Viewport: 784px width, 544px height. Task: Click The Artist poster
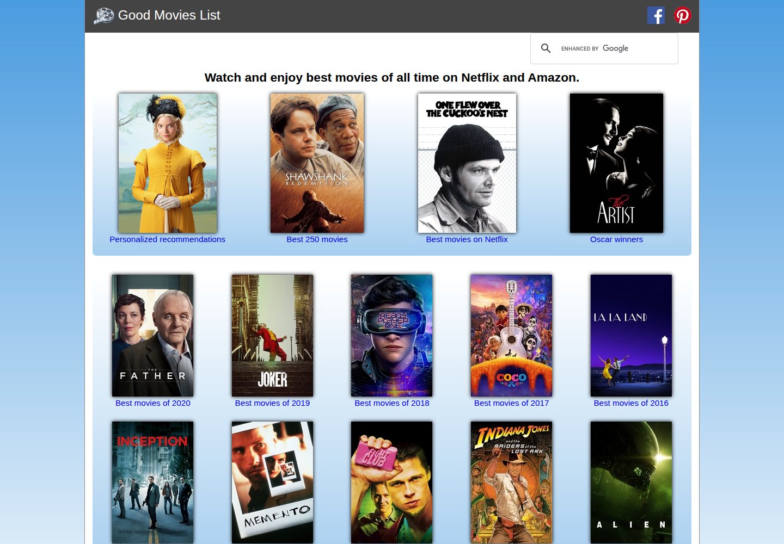(x=616, y=163)
